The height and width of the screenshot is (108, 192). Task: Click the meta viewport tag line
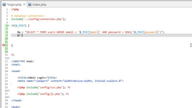pos(70,81)
